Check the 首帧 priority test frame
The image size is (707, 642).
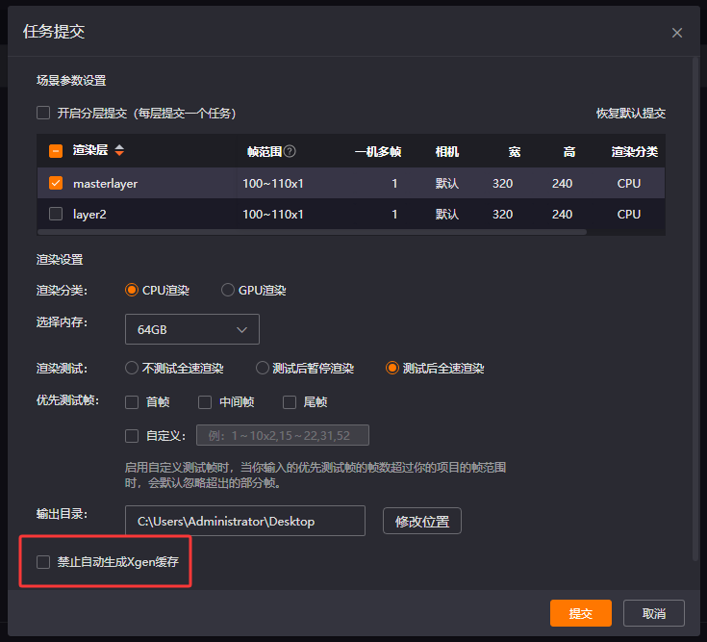click(132, 402)
